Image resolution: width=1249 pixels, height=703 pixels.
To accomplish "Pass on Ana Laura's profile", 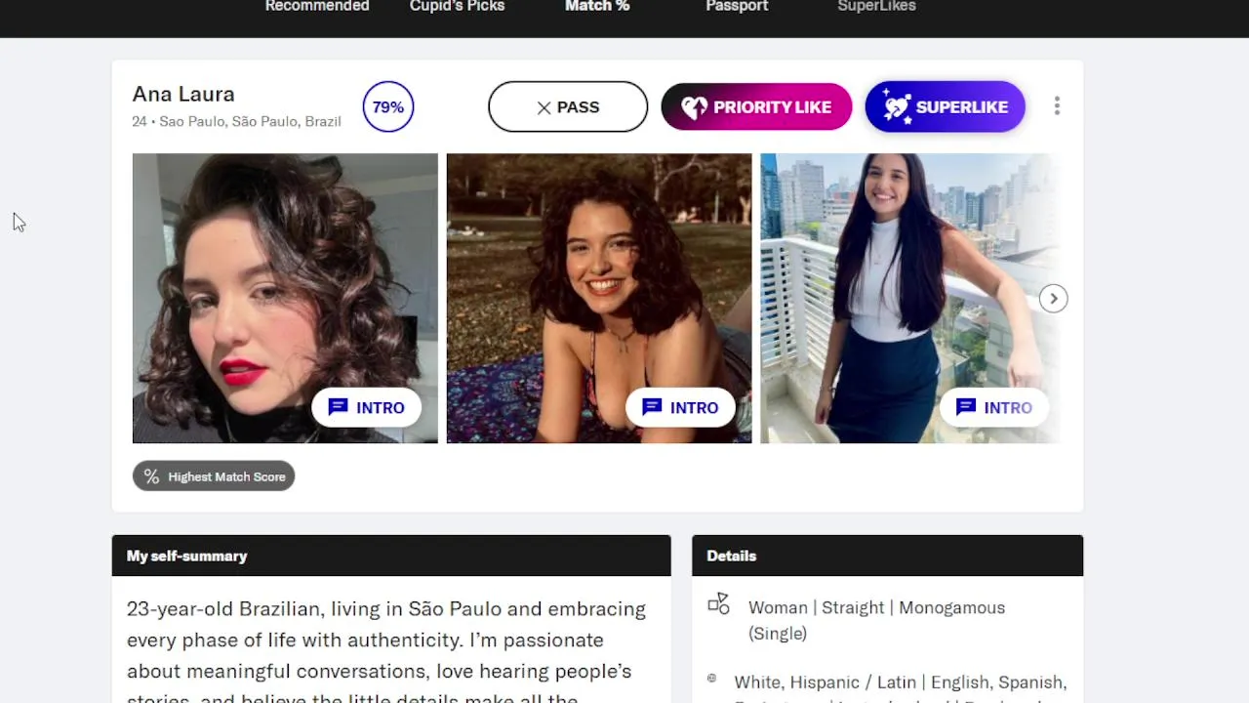I will tap(568, 107).
